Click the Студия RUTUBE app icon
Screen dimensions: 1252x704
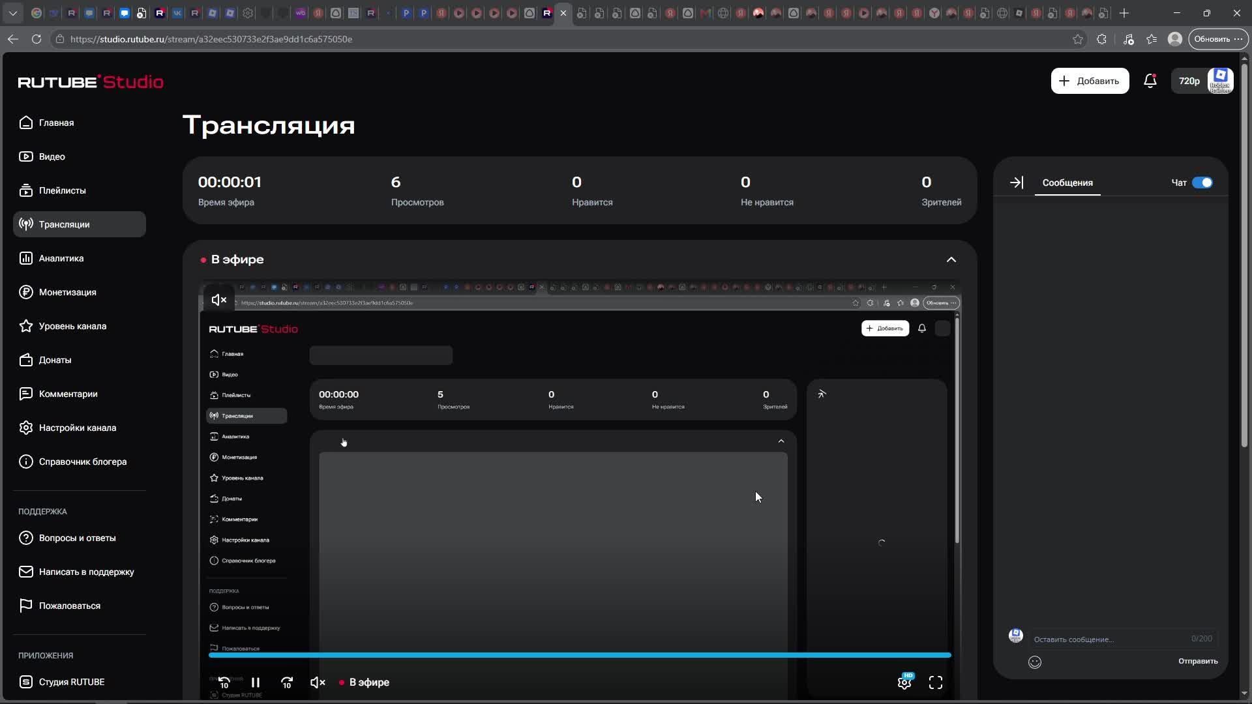coord(26,682)
